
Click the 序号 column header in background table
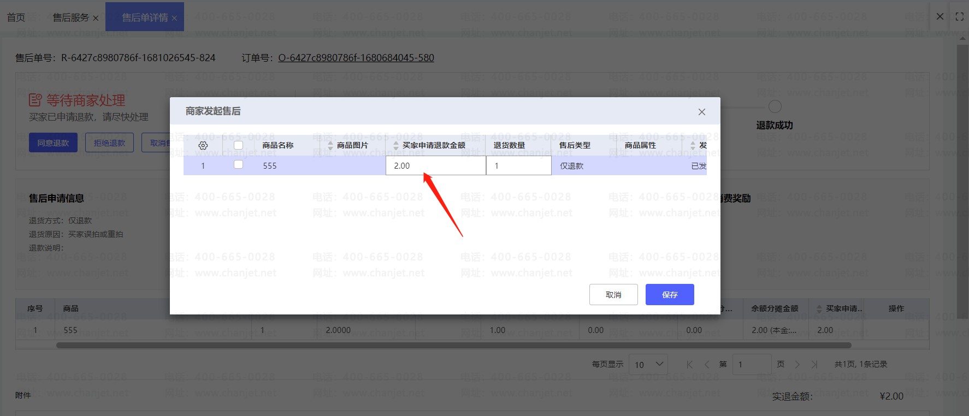click(35, 309)
